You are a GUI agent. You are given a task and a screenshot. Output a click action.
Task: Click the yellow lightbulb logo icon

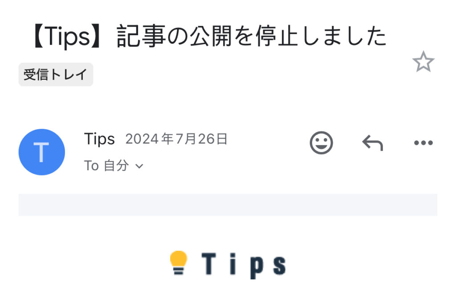(179, 263)
